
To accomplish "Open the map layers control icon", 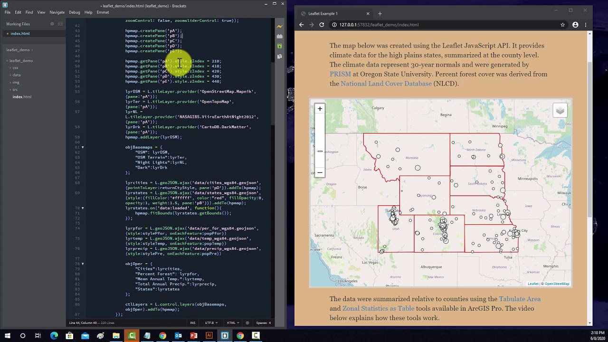I will point(560,111).
